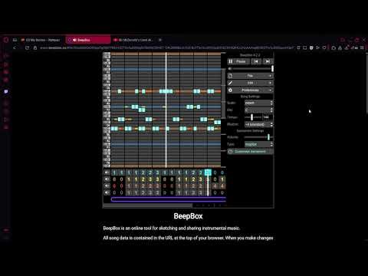The image size is (368, 276).
Task: Select the highlighted pattern cell in first channel
Action: click(208, 172)
